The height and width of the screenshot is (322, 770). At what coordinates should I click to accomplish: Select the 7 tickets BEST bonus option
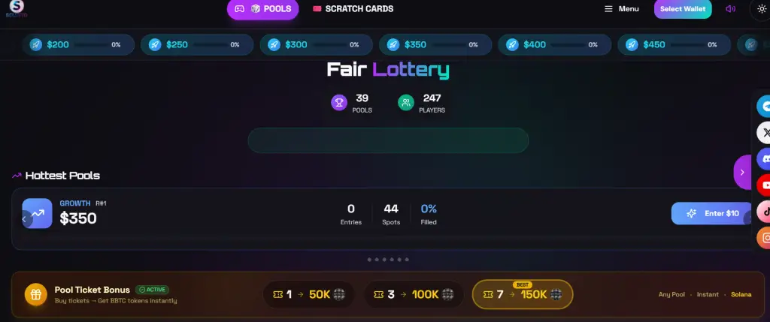click(x=523, y=294)
